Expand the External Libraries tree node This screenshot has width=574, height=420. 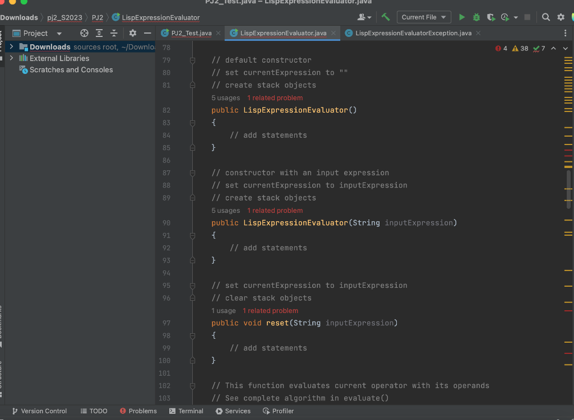pos(11,58)
